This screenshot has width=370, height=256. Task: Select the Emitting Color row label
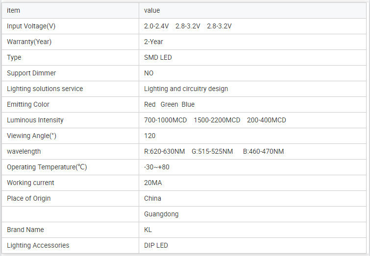[28, 104]
